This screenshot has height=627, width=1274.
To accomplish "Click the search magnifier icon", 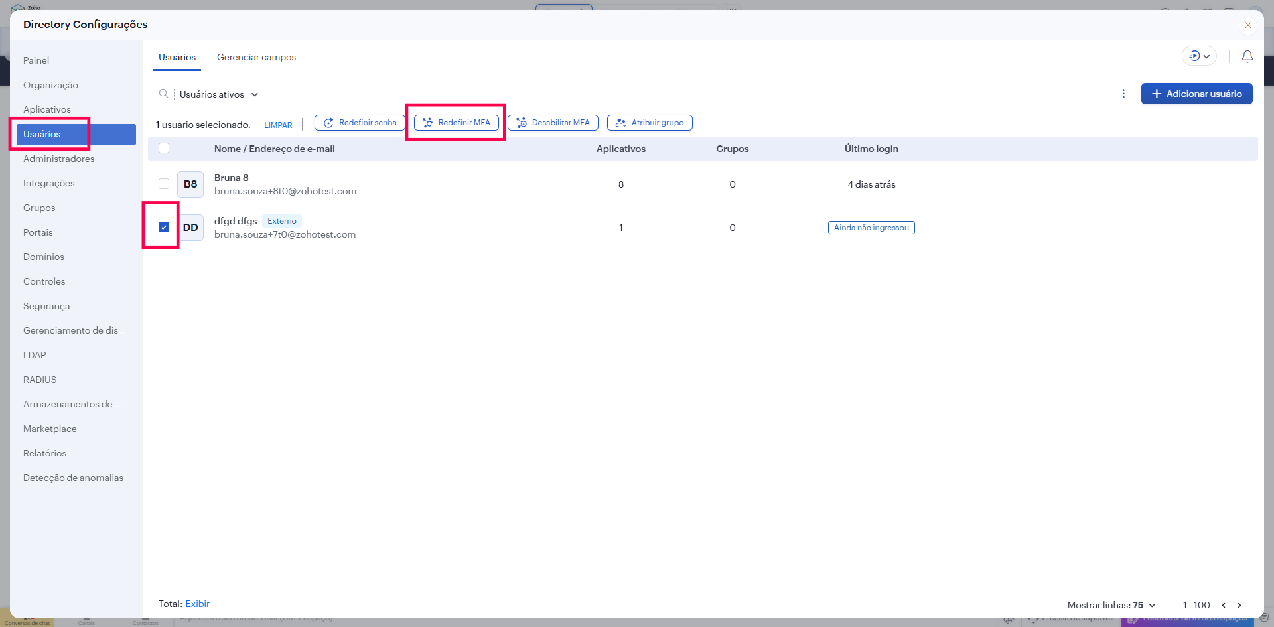I will 163,94.
